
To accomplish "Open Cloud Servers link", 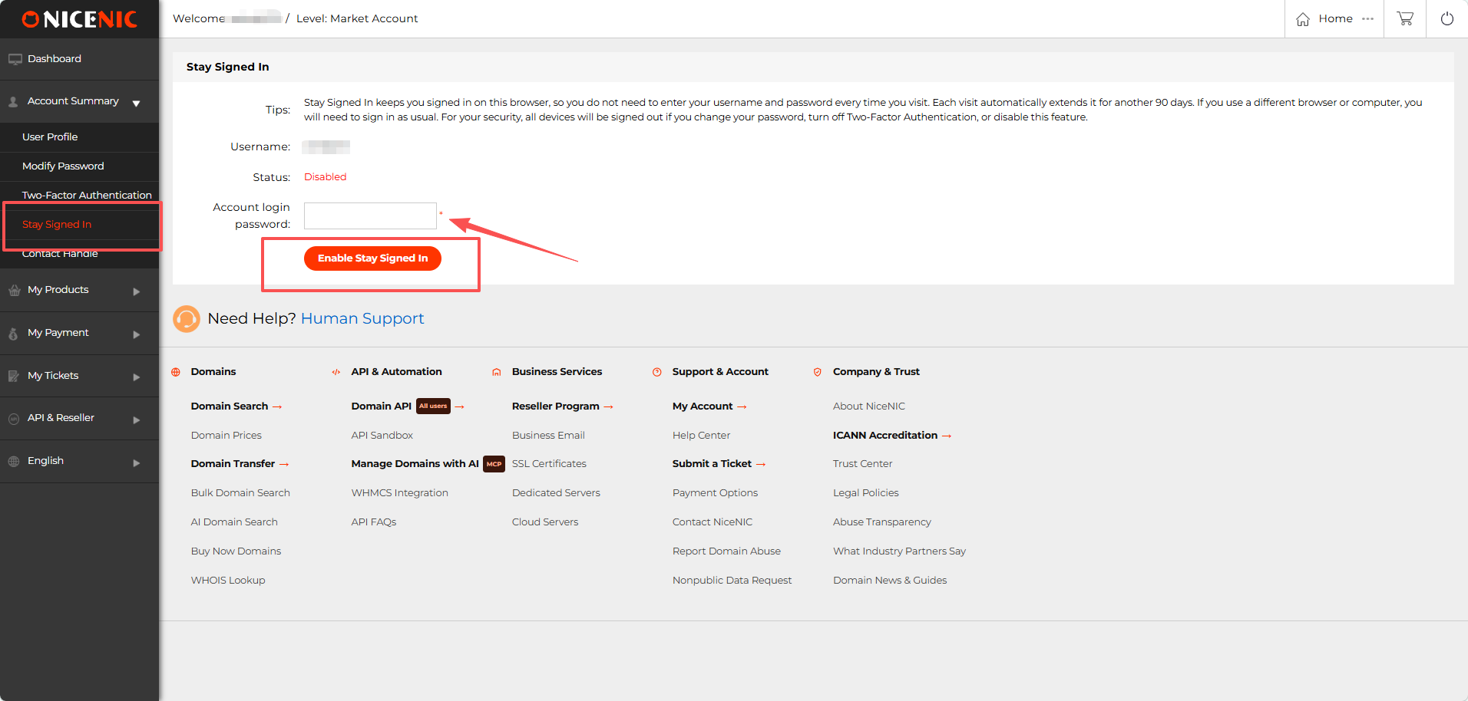I will 545,522.
